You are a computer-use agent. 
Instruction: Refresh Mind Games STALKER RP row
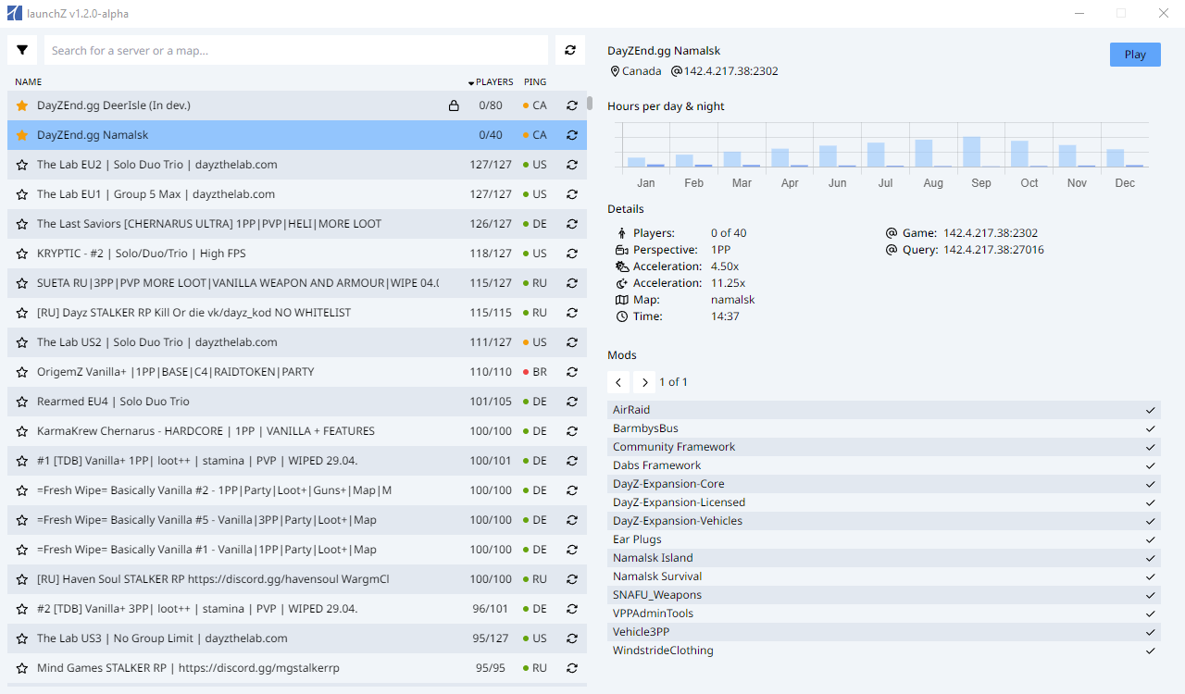point(572,668)
